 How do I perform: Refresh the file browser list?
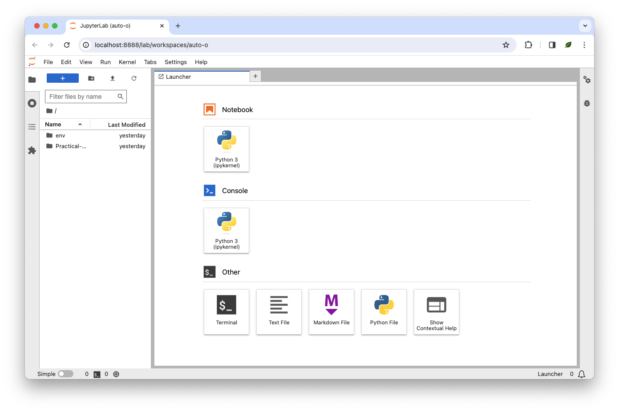tap(134, 78)
